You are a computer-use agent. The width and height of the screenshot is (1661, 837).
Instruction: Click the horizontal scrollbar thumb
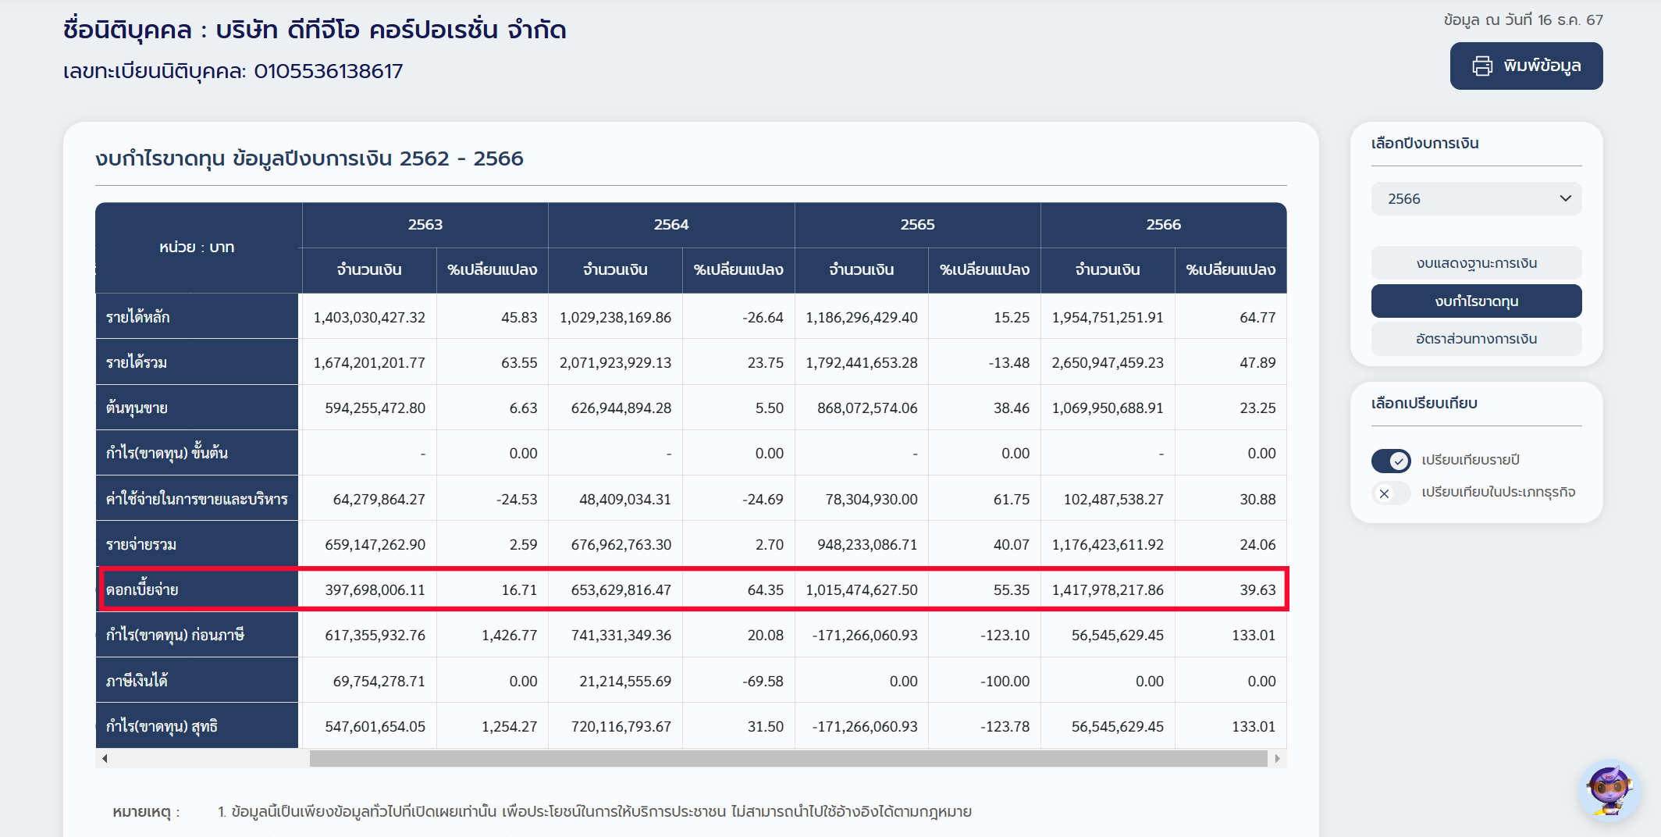pos(788,758)
